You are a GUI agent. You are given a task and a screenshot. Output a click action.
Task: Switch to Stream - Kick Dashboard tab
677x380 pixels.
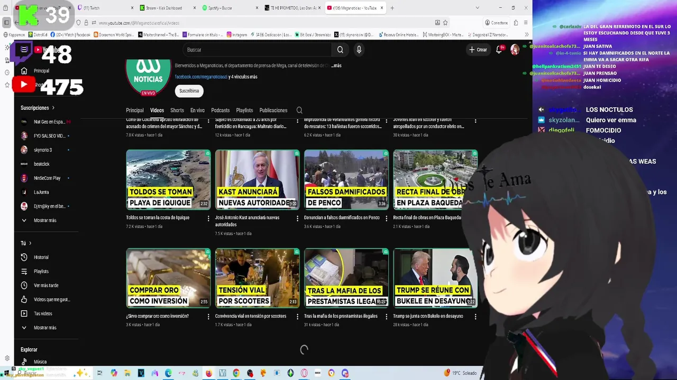[167, 8]
